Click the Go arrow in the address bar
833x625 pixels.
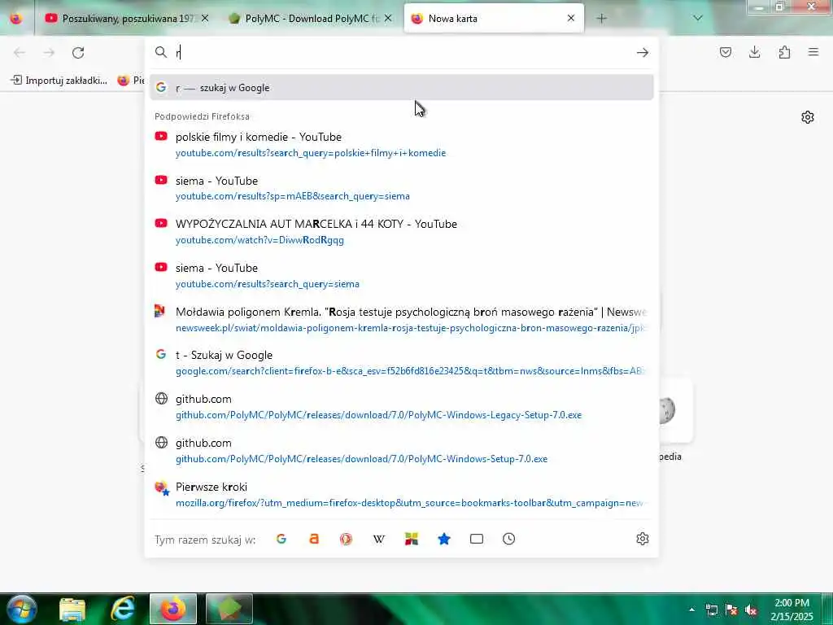[643, 53]
